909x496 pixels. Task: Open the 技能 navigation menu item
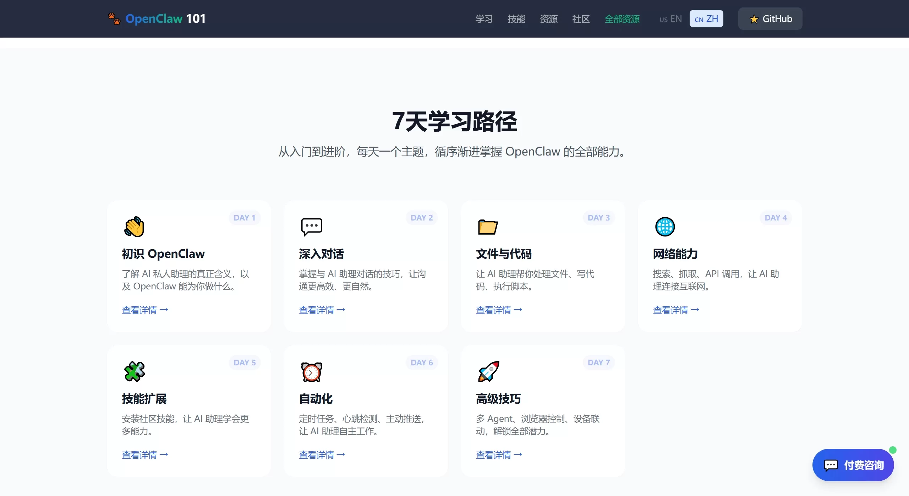coord(516,19)
